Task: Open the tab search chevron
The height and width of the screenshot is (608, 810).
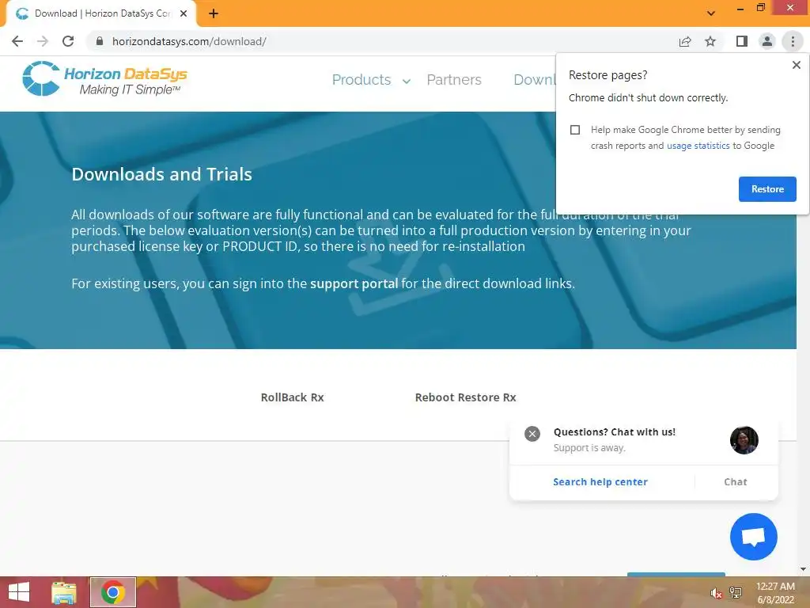Action: point(711,13)
